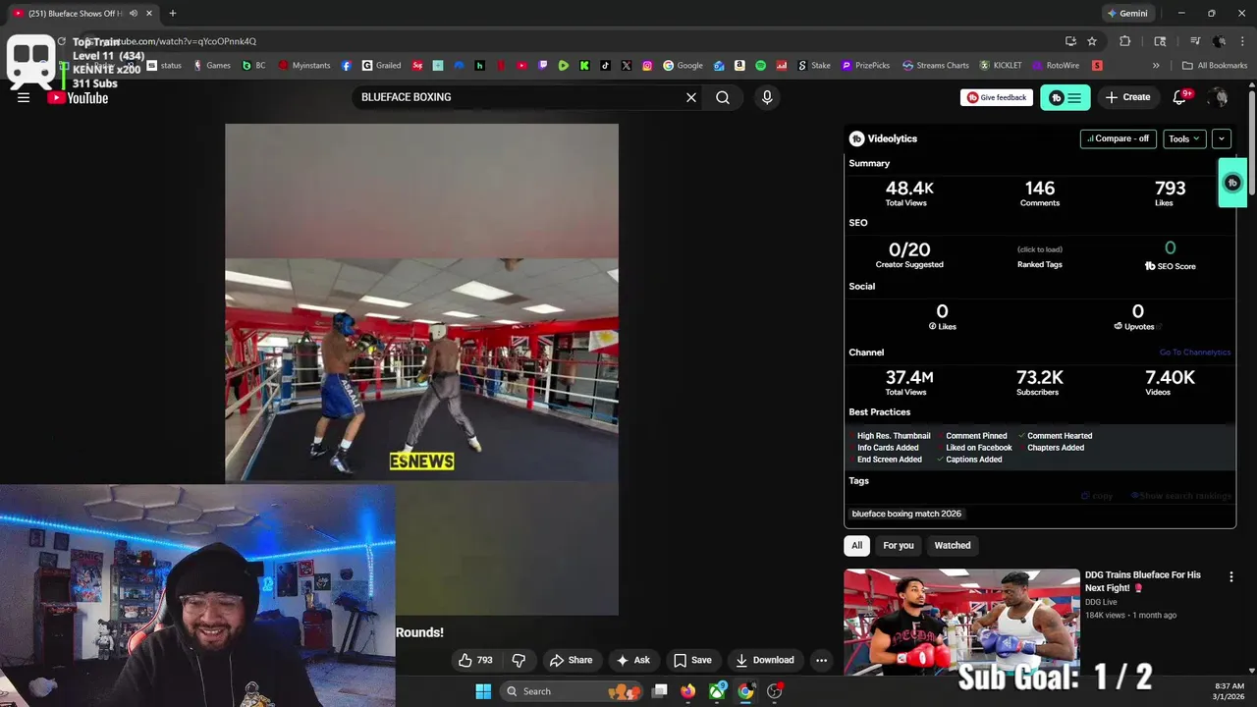
Task: Switch to Chrome on the taskbar
Action: [x=746, y=691]
